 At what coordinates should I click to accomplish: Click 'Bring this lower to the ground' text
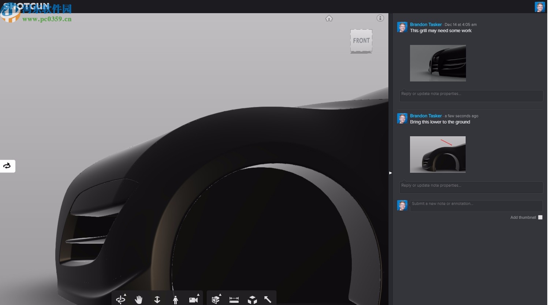tap(440, 122)
